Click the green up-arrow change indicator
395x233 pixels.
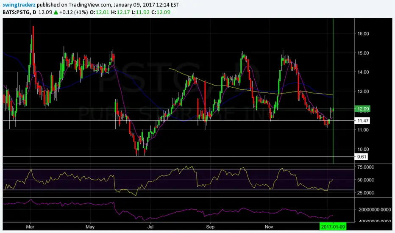pos(56,12)
